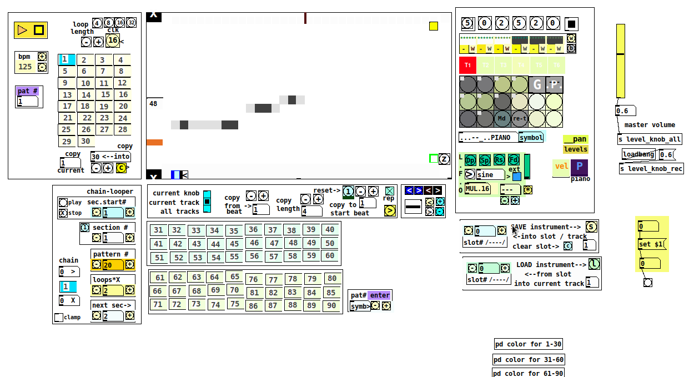Click the S save instrument button
689x377 pixels.
coord(591,227)
